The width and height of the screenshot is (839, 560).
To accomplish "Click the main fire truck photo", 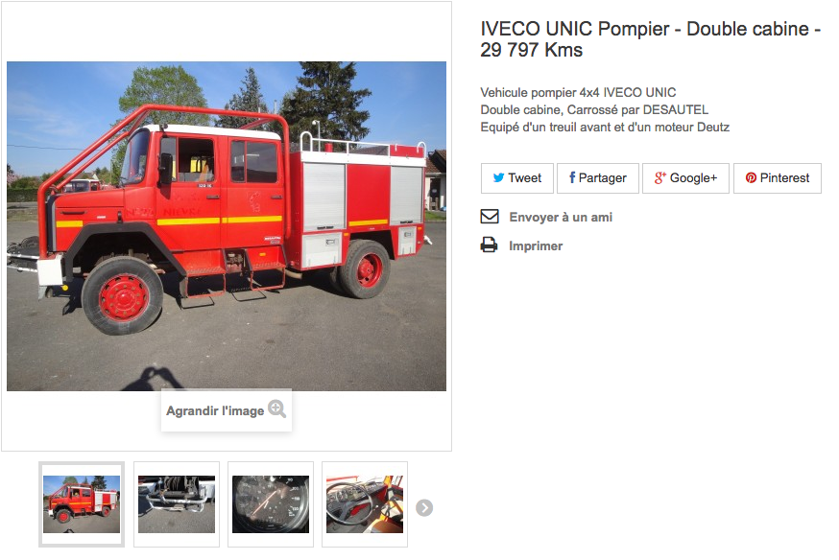I will pyautogui.click(x=227, y=226).
